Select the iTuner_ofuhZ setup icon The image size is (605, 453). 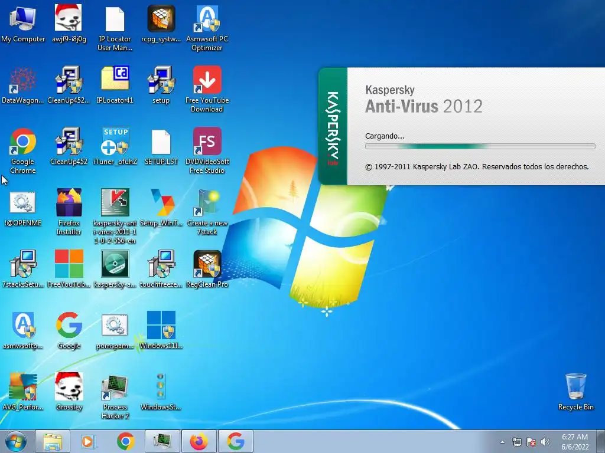point(115,147)
